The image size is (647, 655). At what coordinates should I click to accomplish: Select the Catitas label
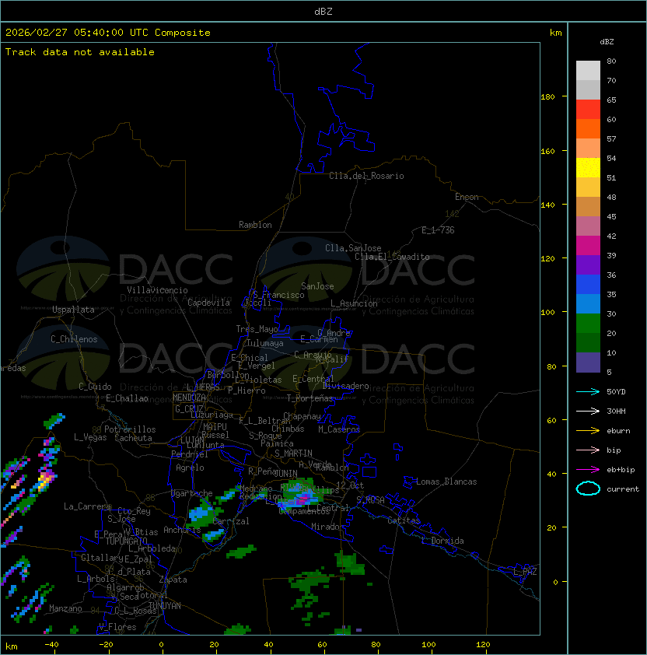(404, 520)
